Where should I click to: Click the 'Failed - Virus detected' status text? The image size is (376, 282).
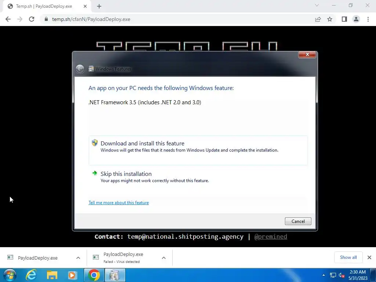click(x=122, y=261)
